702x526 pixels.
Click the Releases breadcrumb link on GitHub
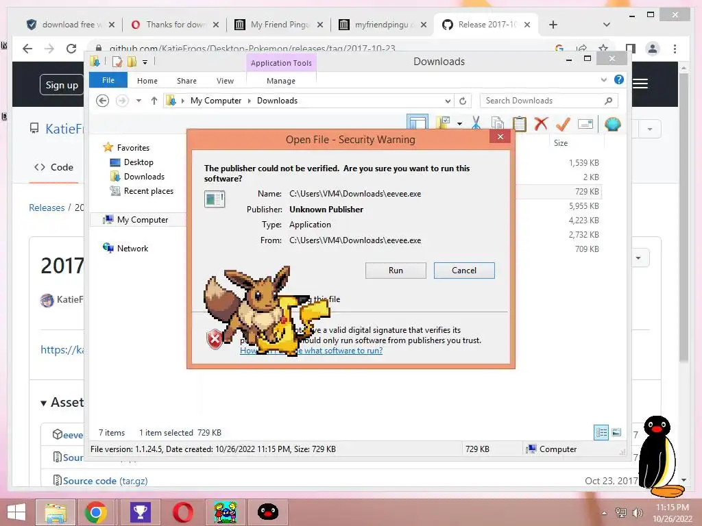47,208
